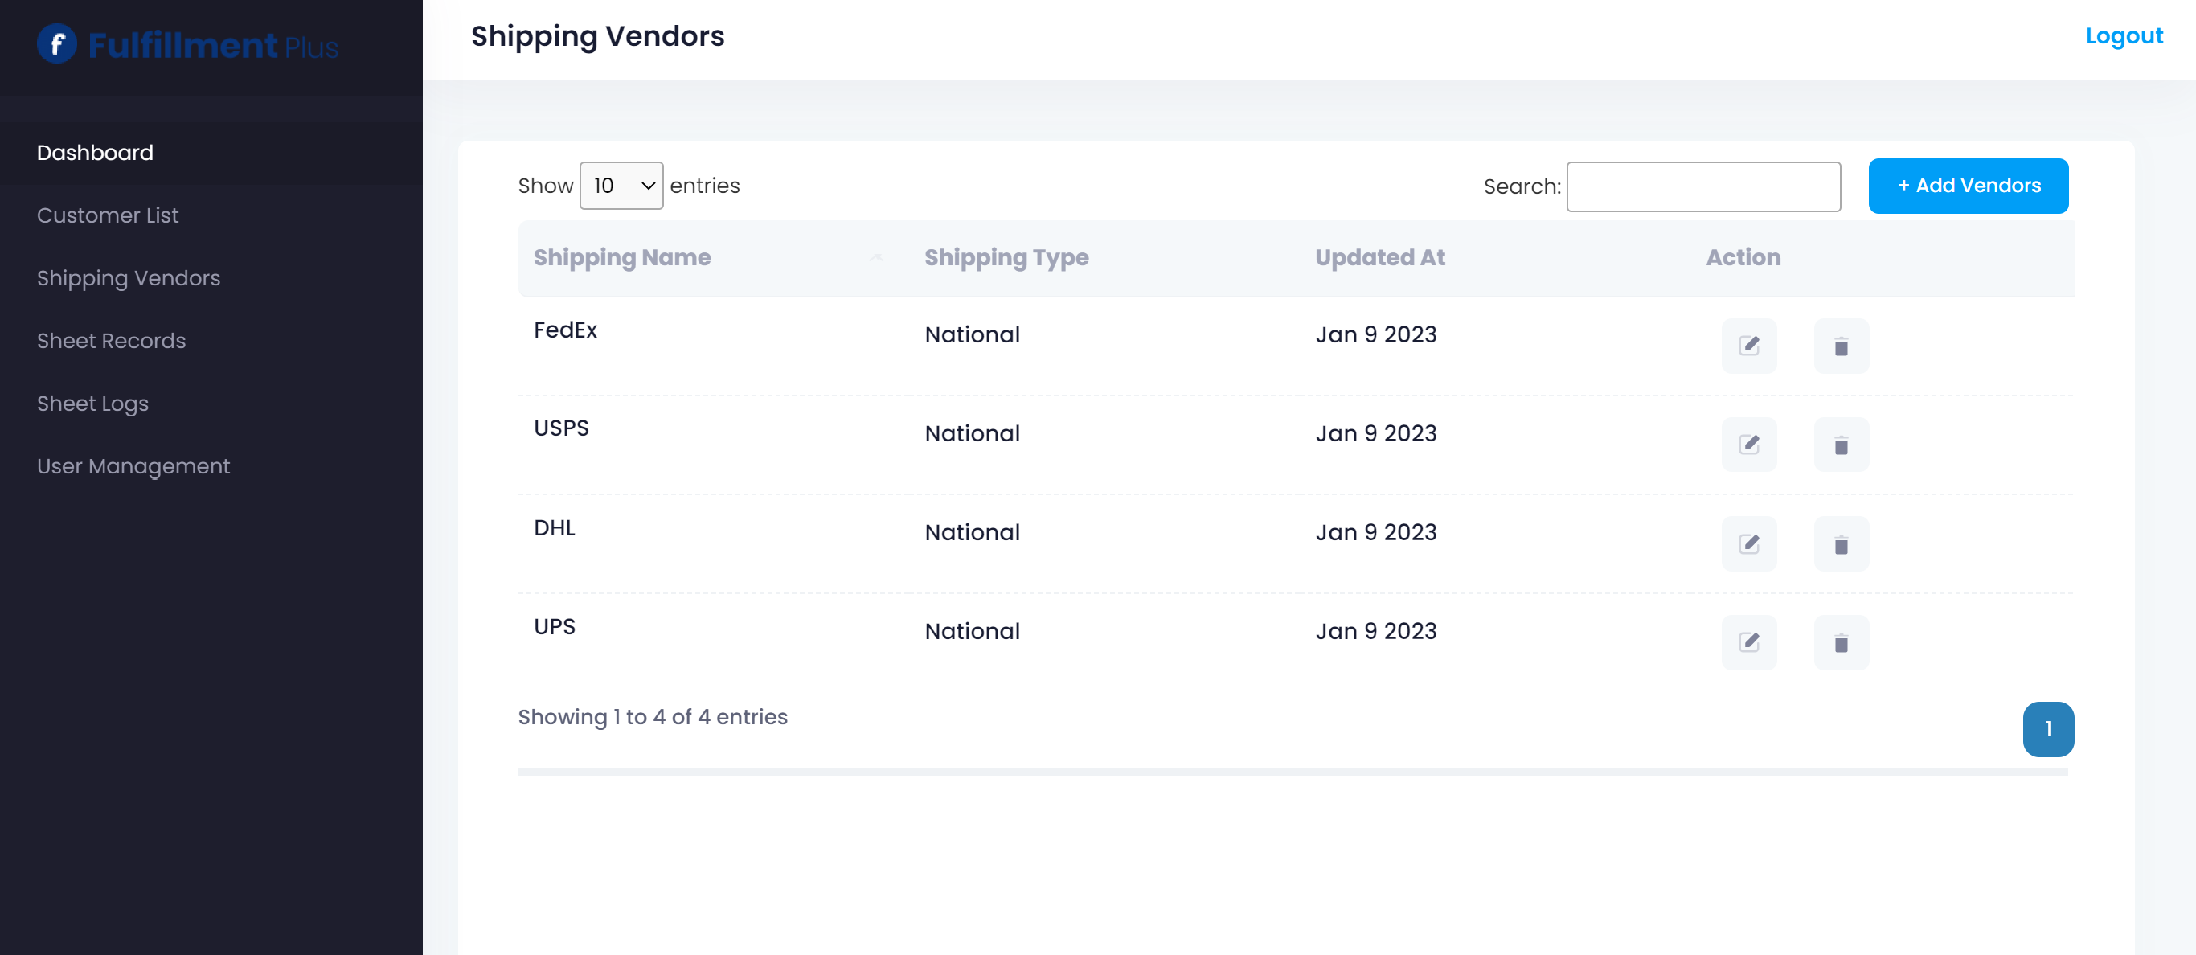The image size is (2196, 955).
Task: Sort by Shipping Type column
Action: pos(1104,257)
